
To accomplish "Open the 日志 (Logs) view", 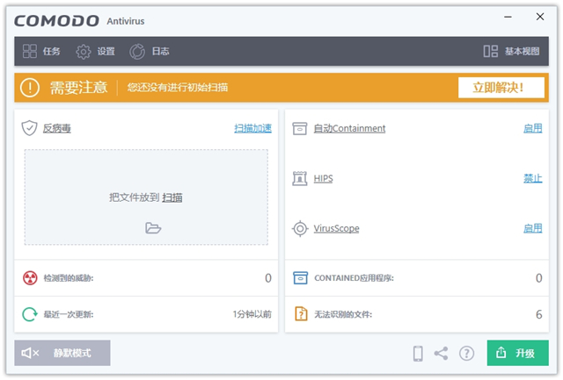I will coord(149,51).
